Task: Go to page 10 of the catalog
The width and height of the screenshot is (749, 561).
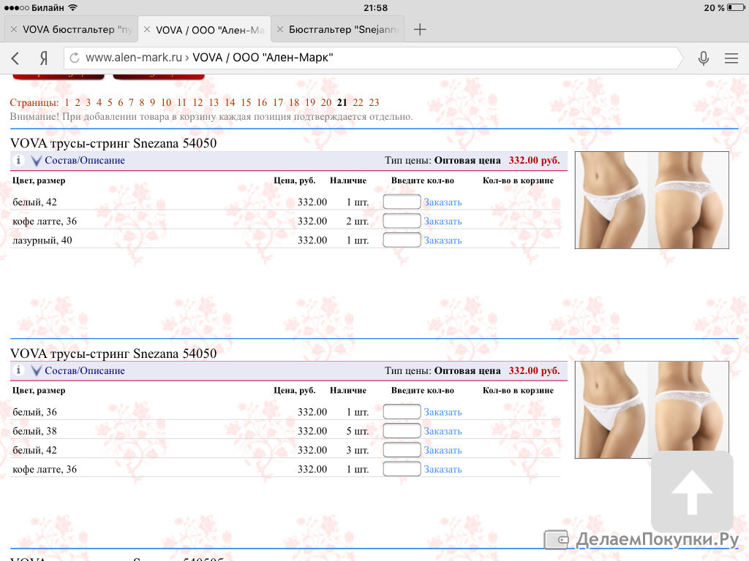Action: point(166,102)
